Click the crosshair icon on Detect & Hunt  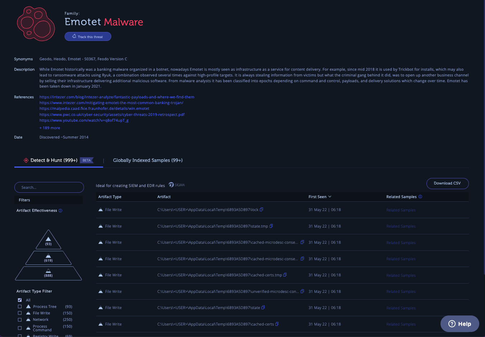pos(25,160)
